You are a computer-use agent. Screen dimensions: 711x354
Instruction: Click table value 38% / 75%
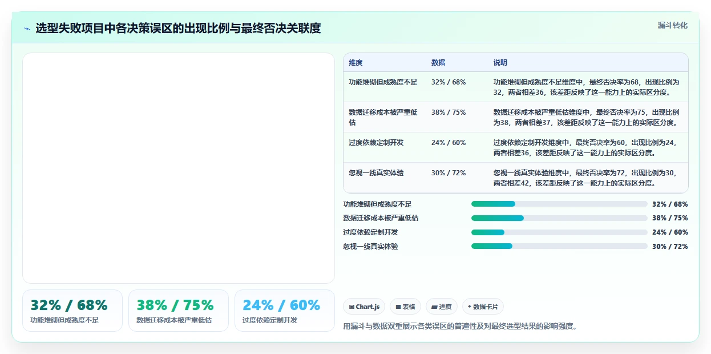pos(449,112)
